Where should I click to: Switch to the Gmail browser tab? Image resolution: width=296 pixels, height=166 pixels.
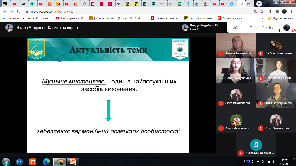pyautogui.click(x=249, y=4)
